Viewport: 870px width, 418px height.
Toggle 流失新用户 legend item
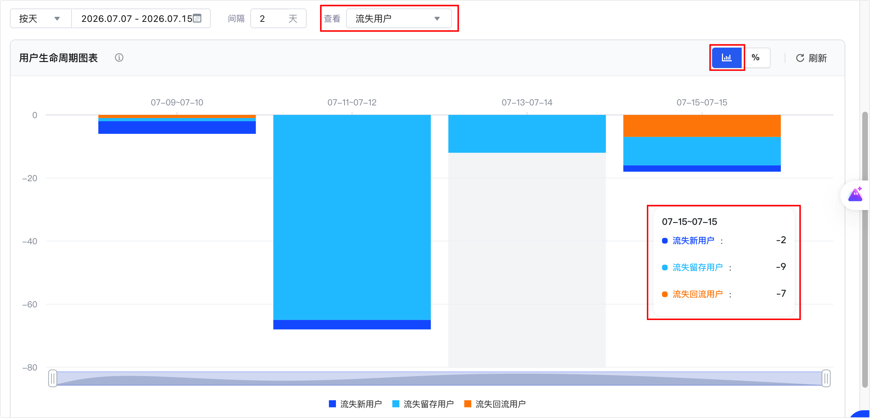point(355,404)
